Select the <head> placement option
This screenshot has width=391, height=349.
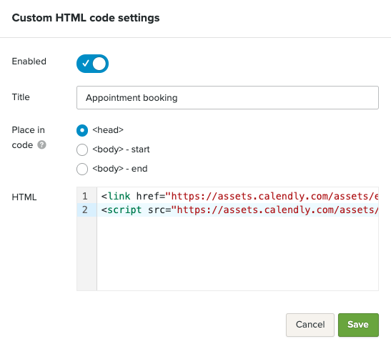pos(82,130)
